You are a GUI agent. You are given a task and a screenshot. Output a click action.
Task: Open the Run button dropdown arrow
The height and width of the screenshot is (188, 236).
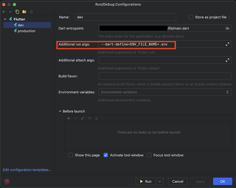(160, 181)
